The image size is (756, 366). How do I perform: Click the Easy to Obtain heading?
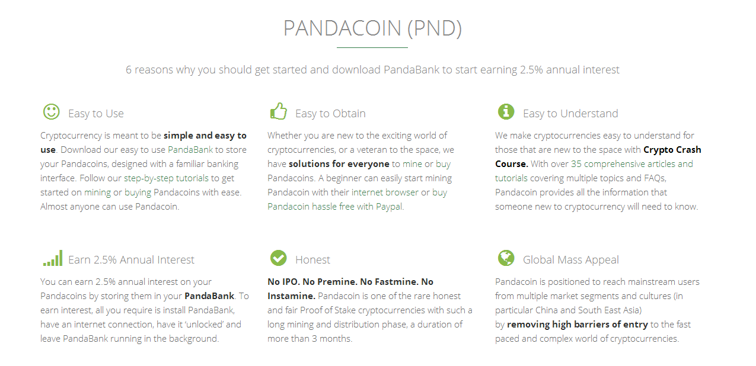330,113
